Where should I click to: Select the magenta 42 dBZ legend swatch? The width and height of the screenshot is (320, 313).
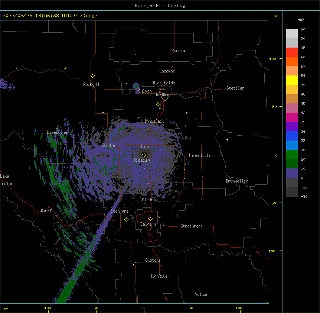[x=292, y=117]
